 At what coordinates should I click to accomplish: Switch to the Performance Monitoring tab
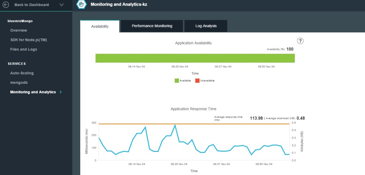click(152, 26)
